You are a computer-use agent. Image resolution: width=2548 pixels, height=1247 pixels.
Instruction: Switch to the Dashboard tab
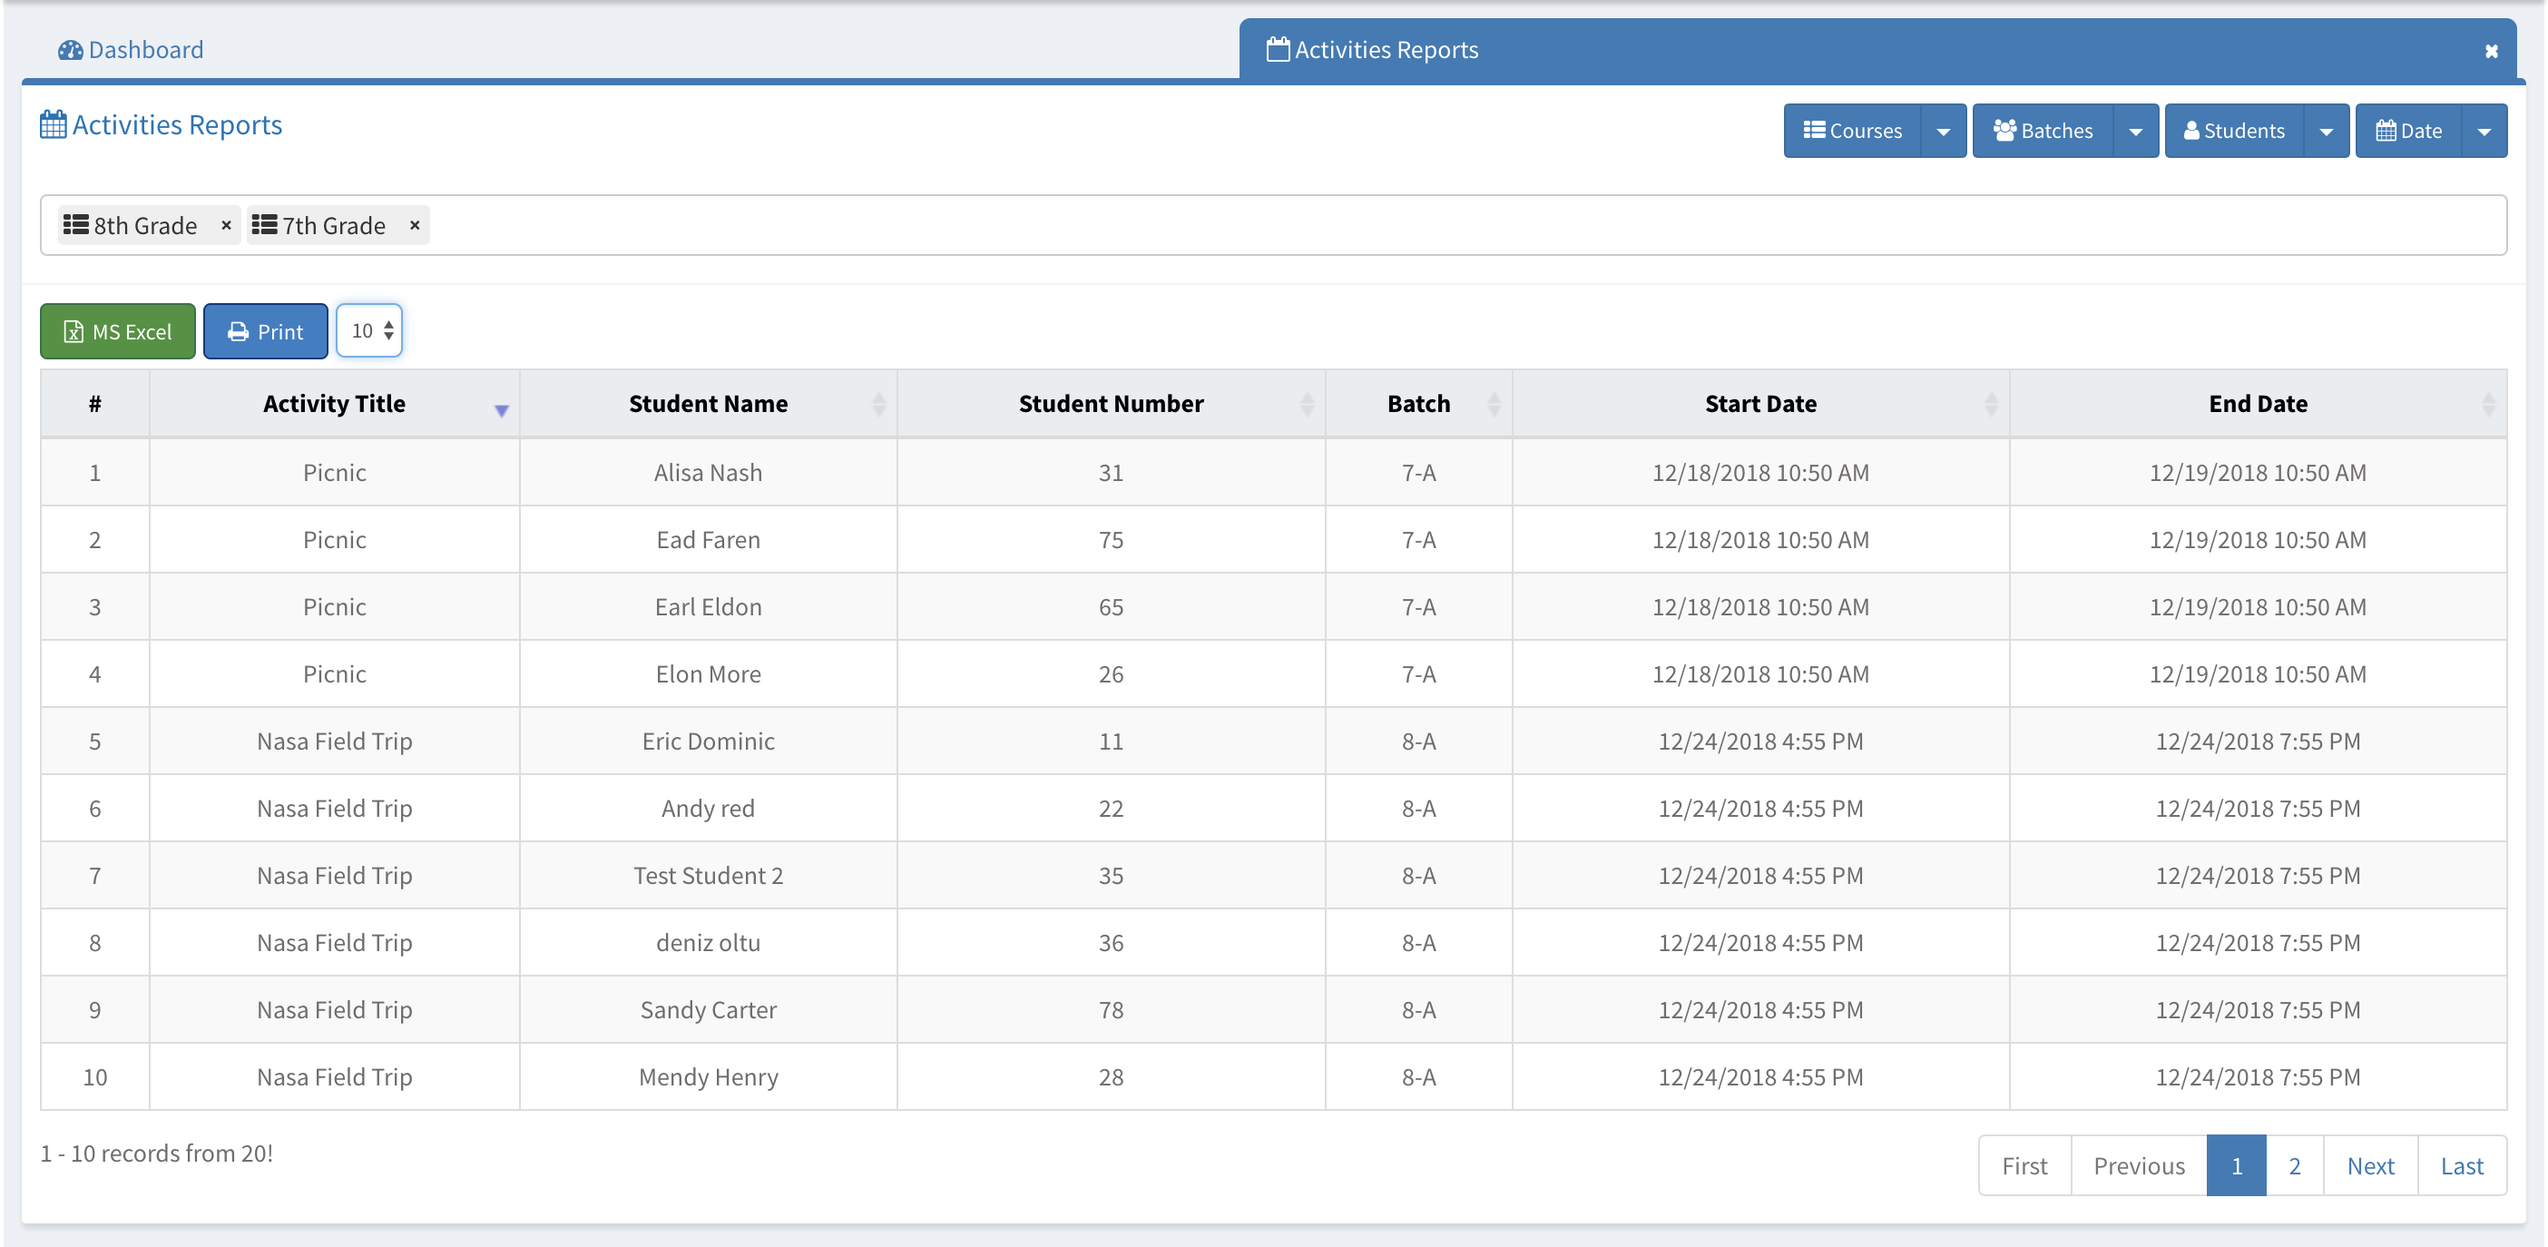(x=132, y=50)
